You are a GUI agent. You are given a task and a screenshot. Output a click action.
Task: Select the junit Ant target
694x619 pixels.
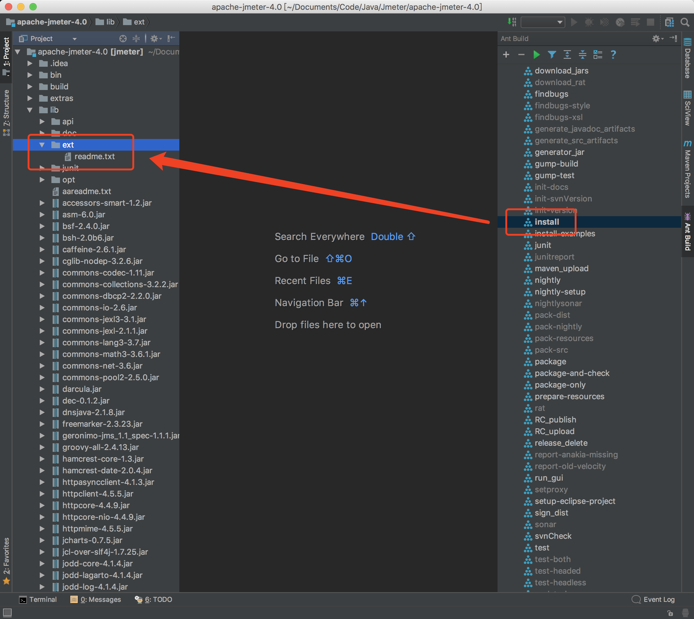point(543,245)
